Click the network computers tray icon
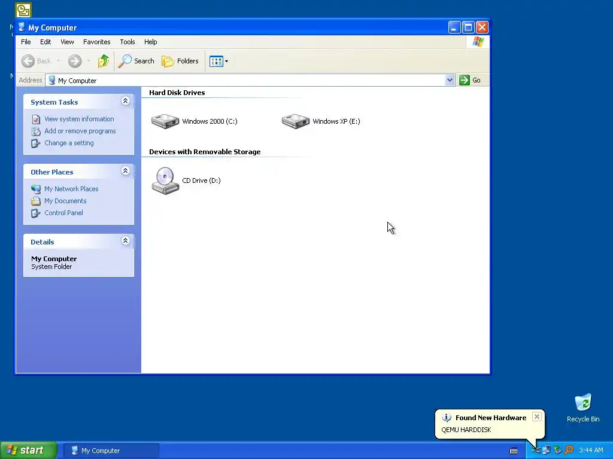Screen dimensions: 613x459 [547, 451]
